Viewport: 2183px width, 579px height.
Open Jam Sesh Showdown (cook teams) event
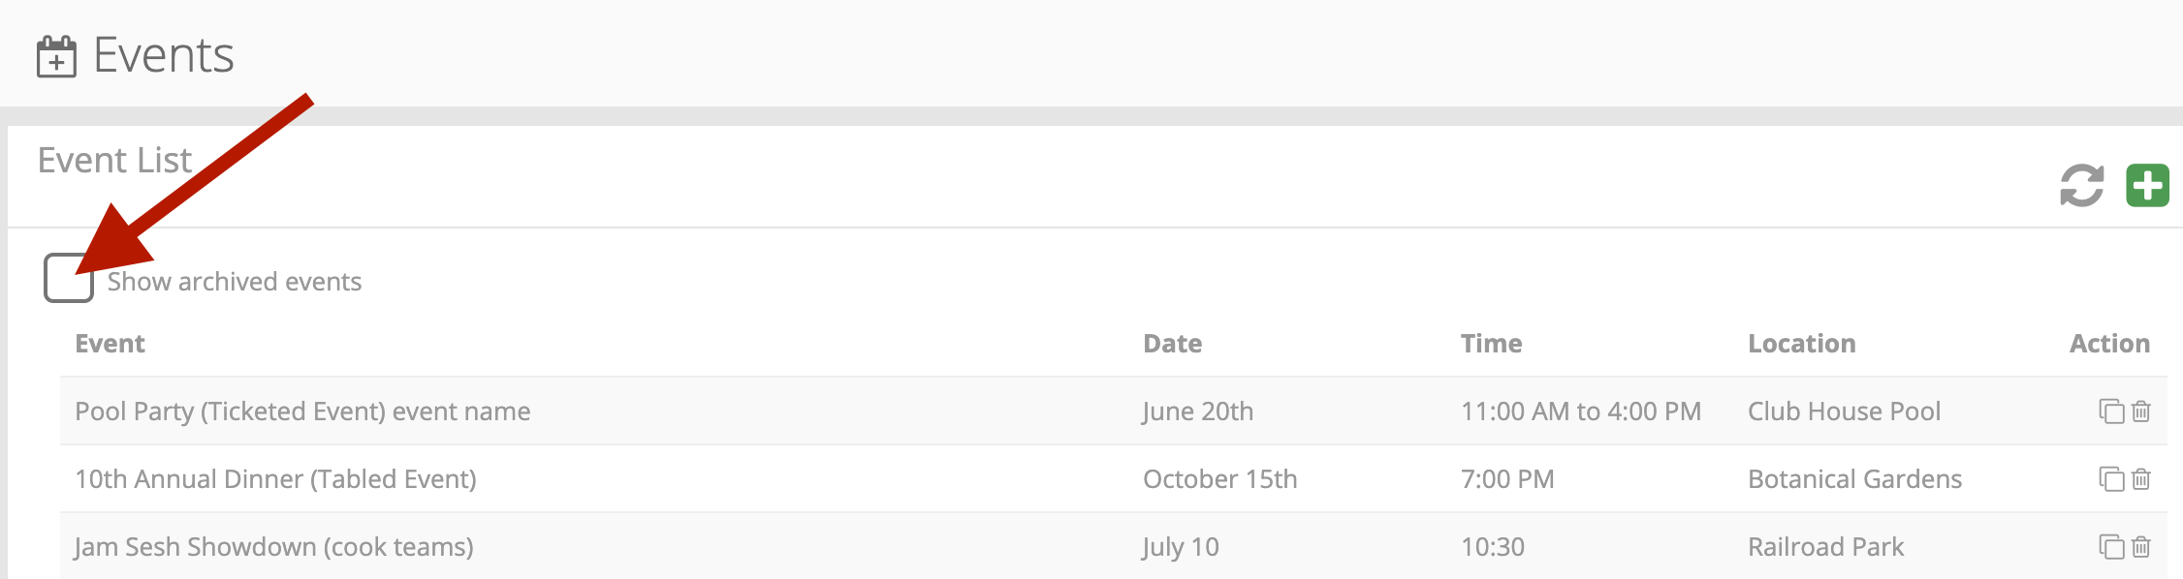point(273,547)
